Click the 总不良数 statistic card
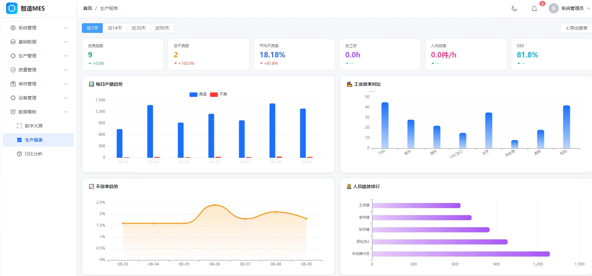 click(x=208, y=54)
